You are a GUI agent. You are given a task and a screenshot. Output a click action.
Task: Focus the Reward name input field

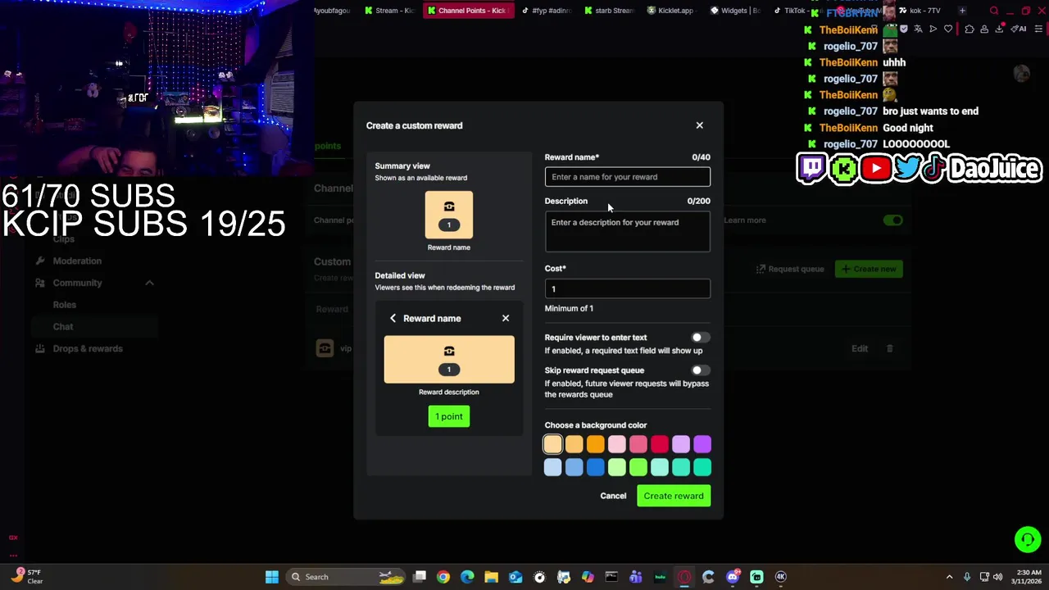(628, 177)
